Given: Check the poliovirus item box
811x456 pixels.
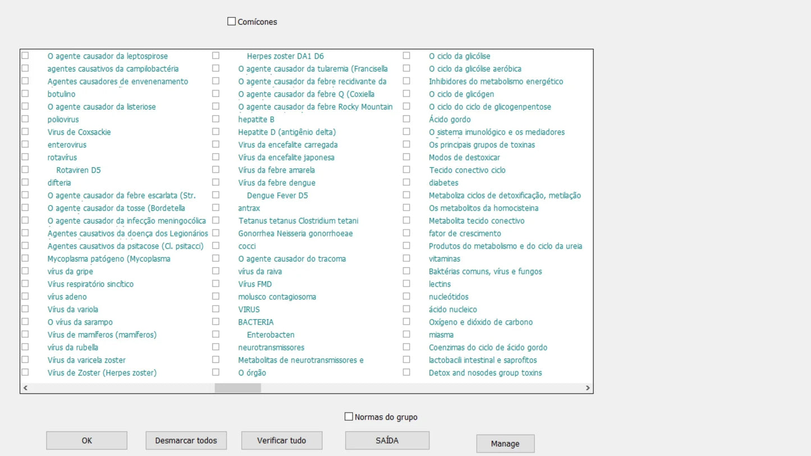Looking at the screenshot, I should [x=25, y=119].
